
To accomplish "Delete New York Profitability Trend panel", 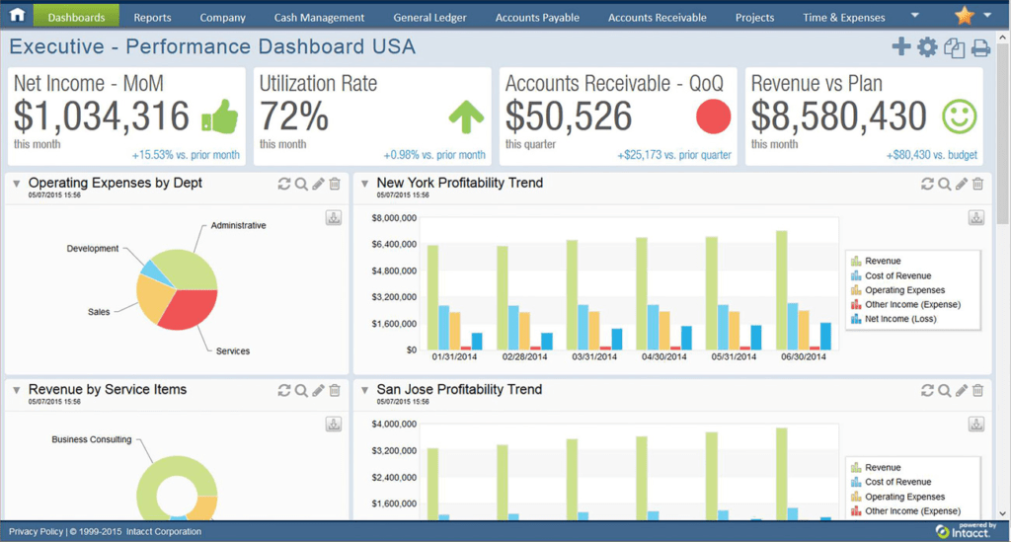I will pyautogui.click(x=978, y=184).
